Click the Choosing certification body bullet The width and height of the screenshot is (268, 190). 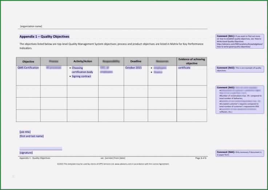point(82,70)
